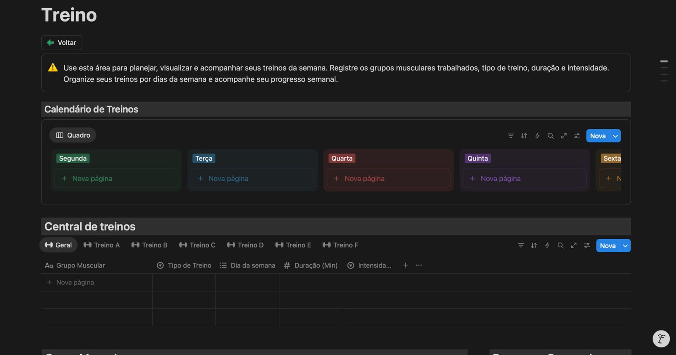This screenshot has height=355, width=676.
Task: Open the floating help assistant icon
Action: [x=661, y=339]
